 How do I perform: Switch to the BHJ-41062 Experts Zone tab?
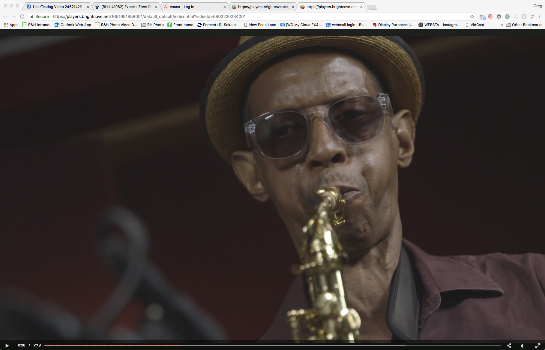point(126,7)
